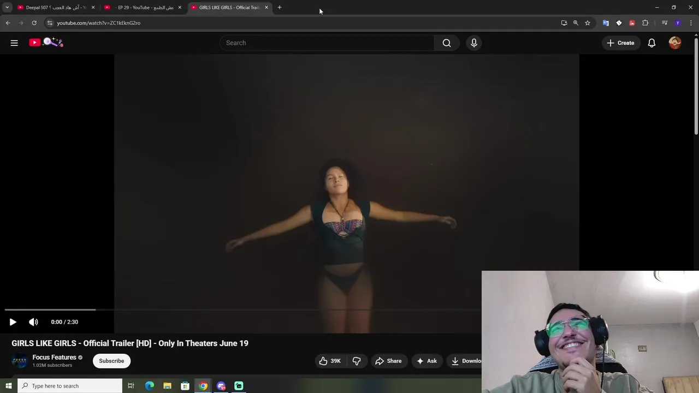Image resolution: width=699 pixels, height=393 pixels.
Task: Install app icon in address bar
Action: click(564, 23)
